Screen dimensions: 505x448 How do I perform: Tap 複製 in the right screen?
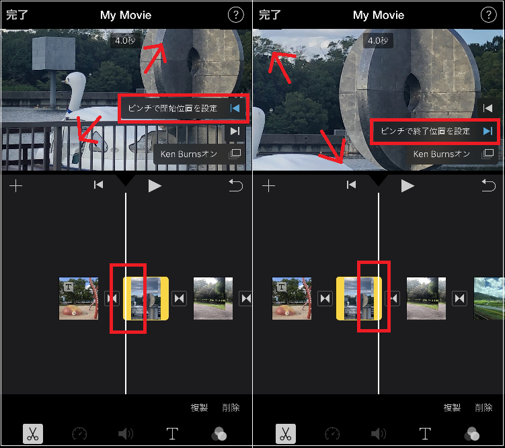pos(452,408)
